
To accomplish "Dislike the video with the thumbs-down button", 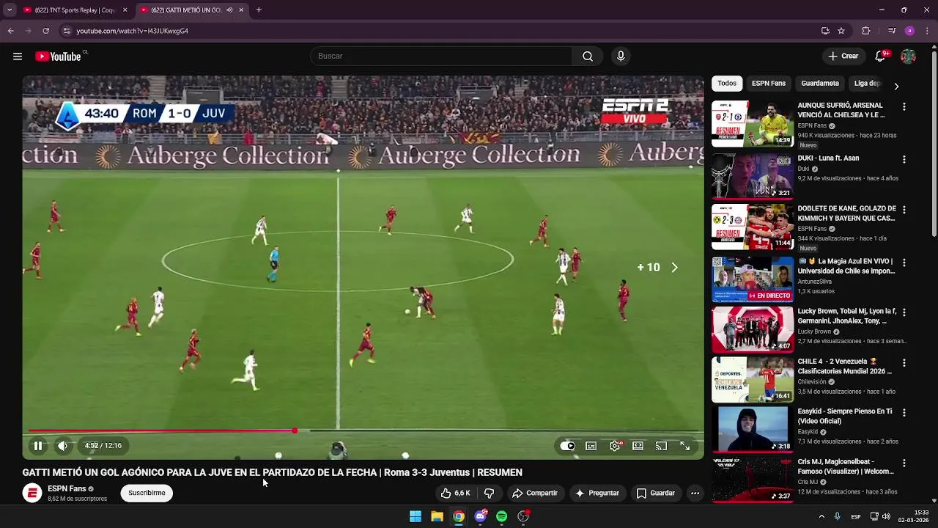I will pos(490,494).
